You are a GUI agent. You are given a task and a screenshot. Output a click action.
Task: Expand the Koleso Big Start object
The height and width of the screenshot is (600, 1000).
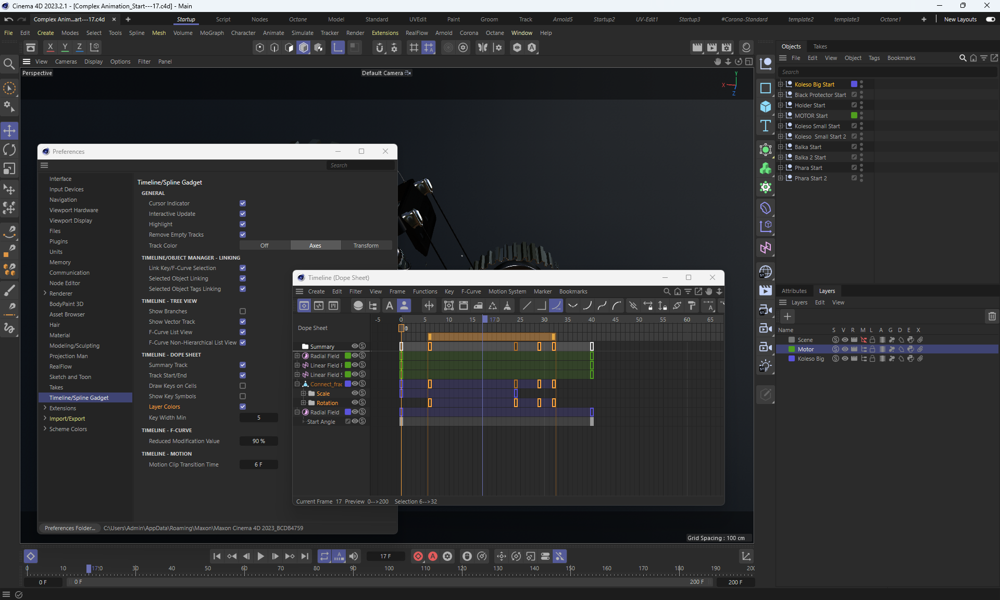tap(780, 84)
